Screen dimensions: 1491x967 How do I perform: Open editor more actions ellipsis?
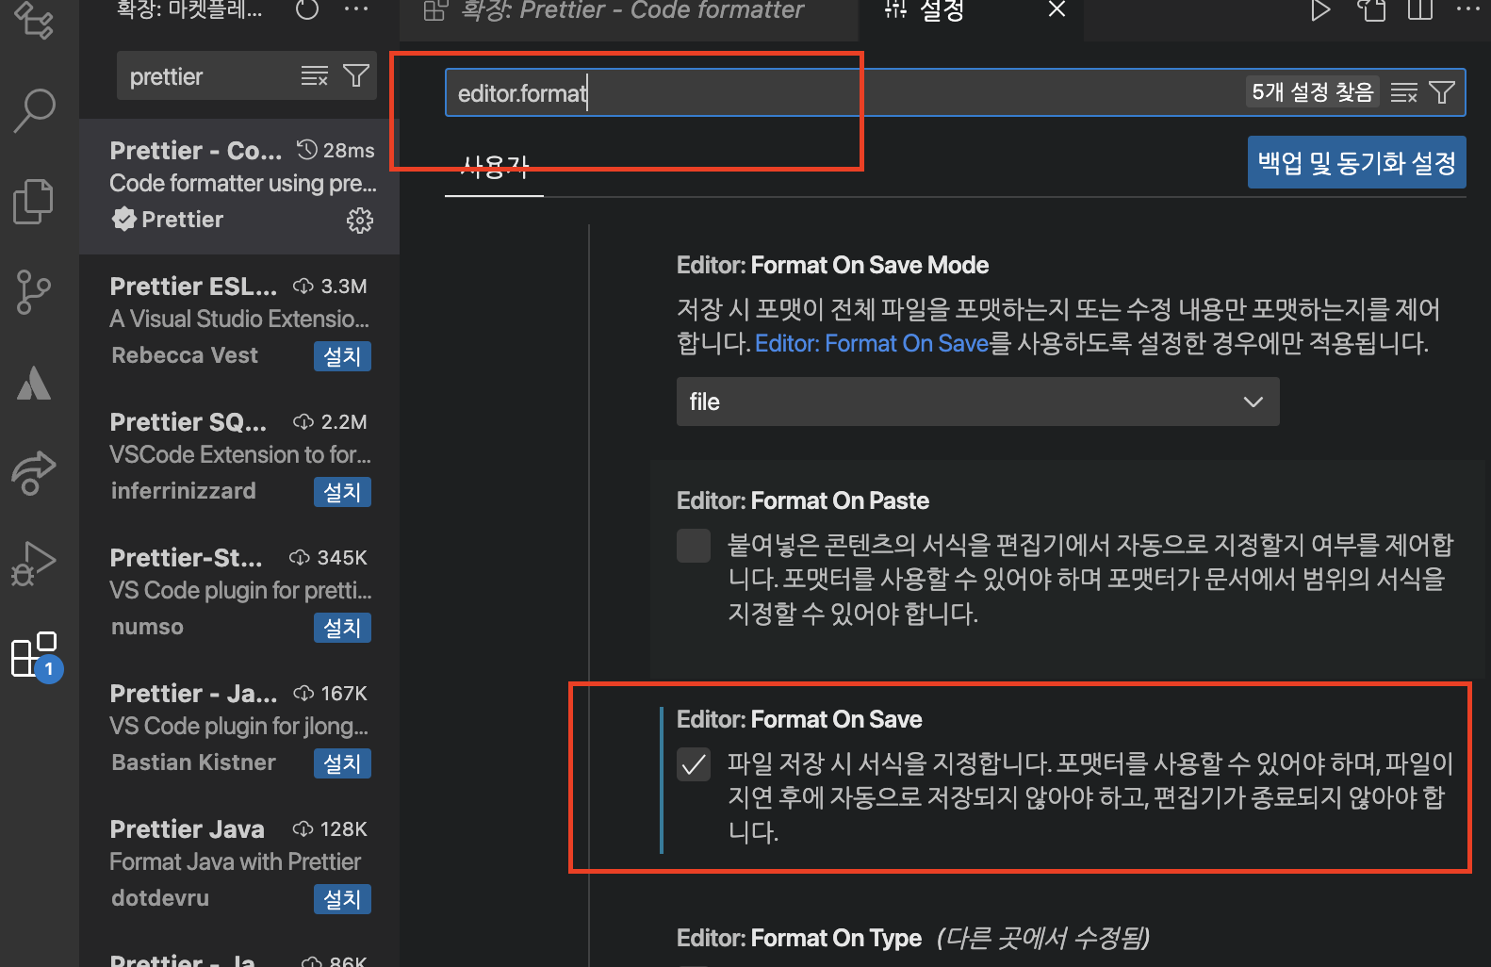click(x=1468, y=9)
